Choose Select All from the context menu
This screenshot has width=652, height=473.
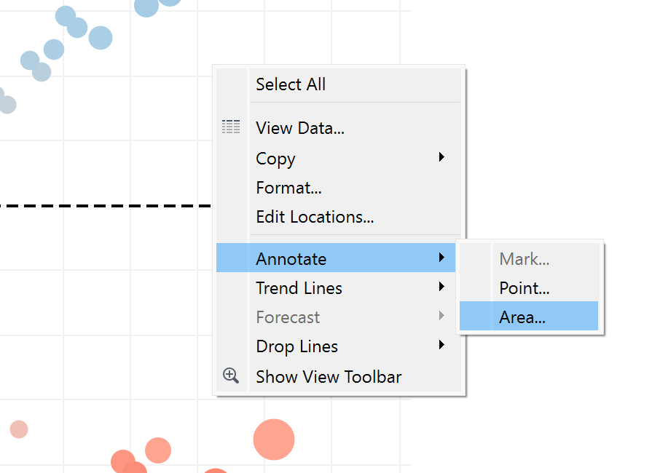click(x=291, y=84)
